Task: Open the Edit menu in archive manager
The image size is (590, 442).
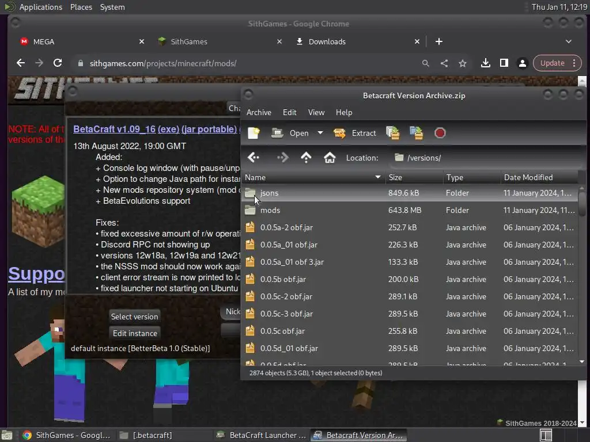Action: pyautogui.click(x=289, y=112)
